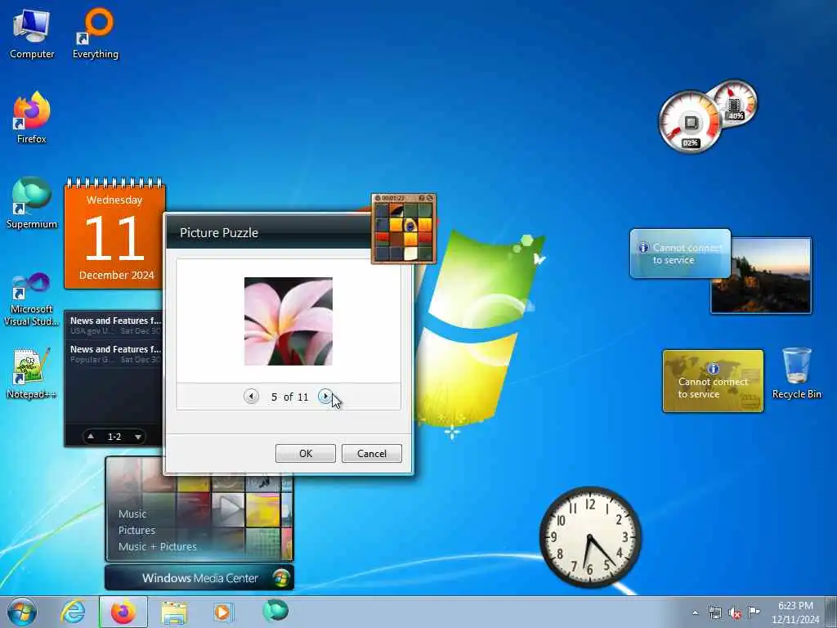Confirm Picture Puzzle selection with OK
Viewport: 837px width, 628px height.
pyautogui.click(x=306, y=453)
